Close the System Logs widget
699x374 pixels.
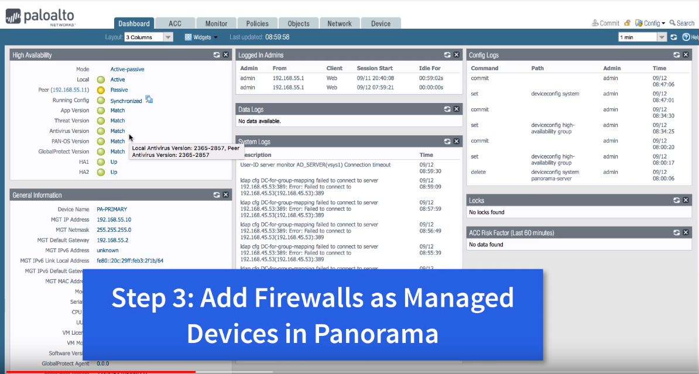[x=457, y=141]
